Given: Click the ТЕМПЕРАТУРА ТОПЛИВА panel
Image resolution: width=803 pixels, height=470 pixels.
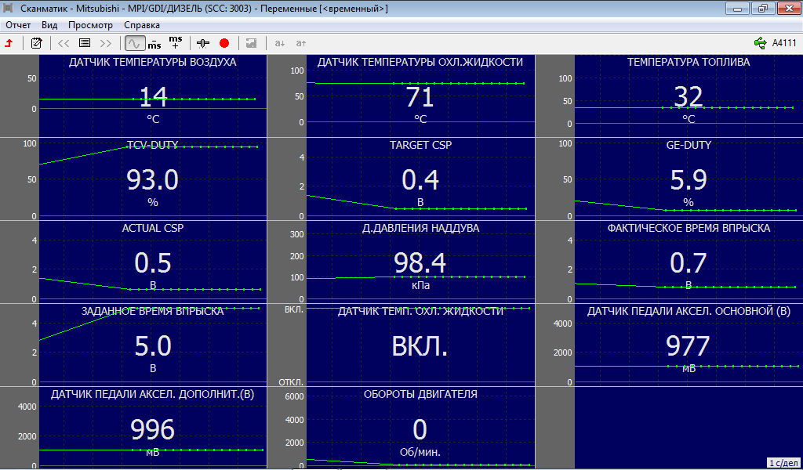Looking at the screenshot, I should (688, 96).
